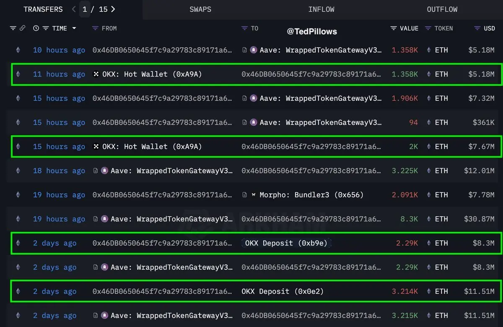The image size is (503, 327).
Task: Open Aave WrappedTokenGatewayV3 on the $7.32M row
Action: coord(321,99)
